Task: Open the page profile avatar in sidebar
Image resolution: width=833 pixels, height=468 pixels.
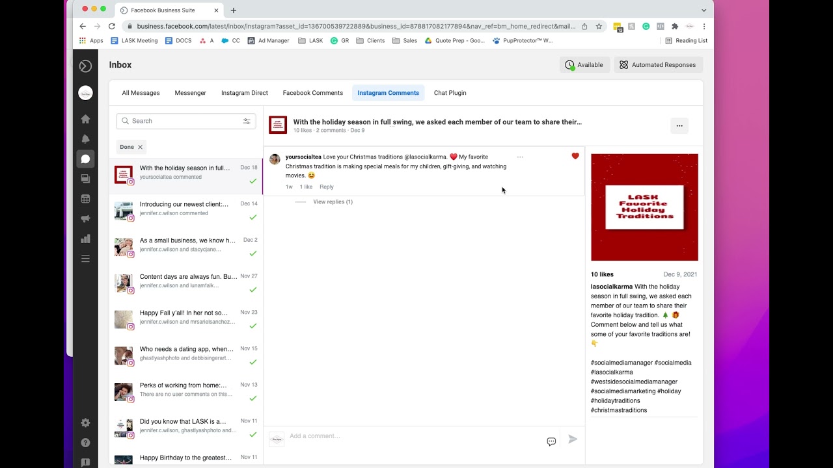Action: [85, 93]
